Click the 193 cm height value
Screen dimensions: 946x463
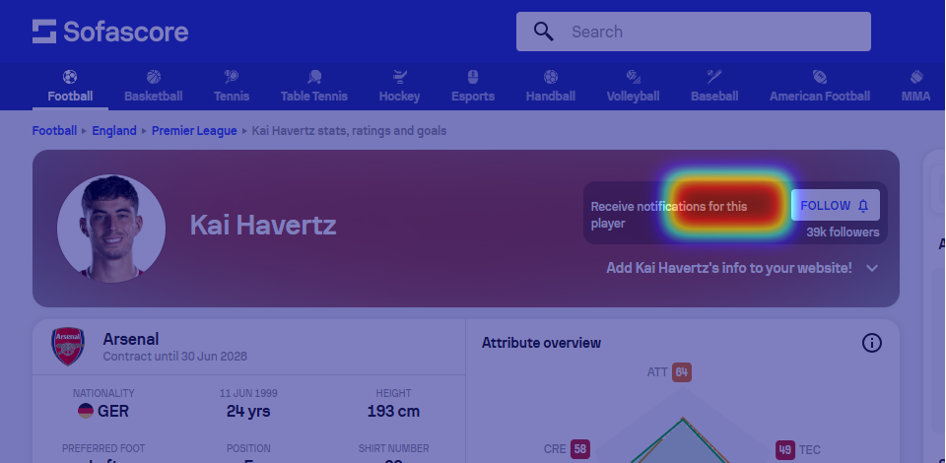point(393,411)
